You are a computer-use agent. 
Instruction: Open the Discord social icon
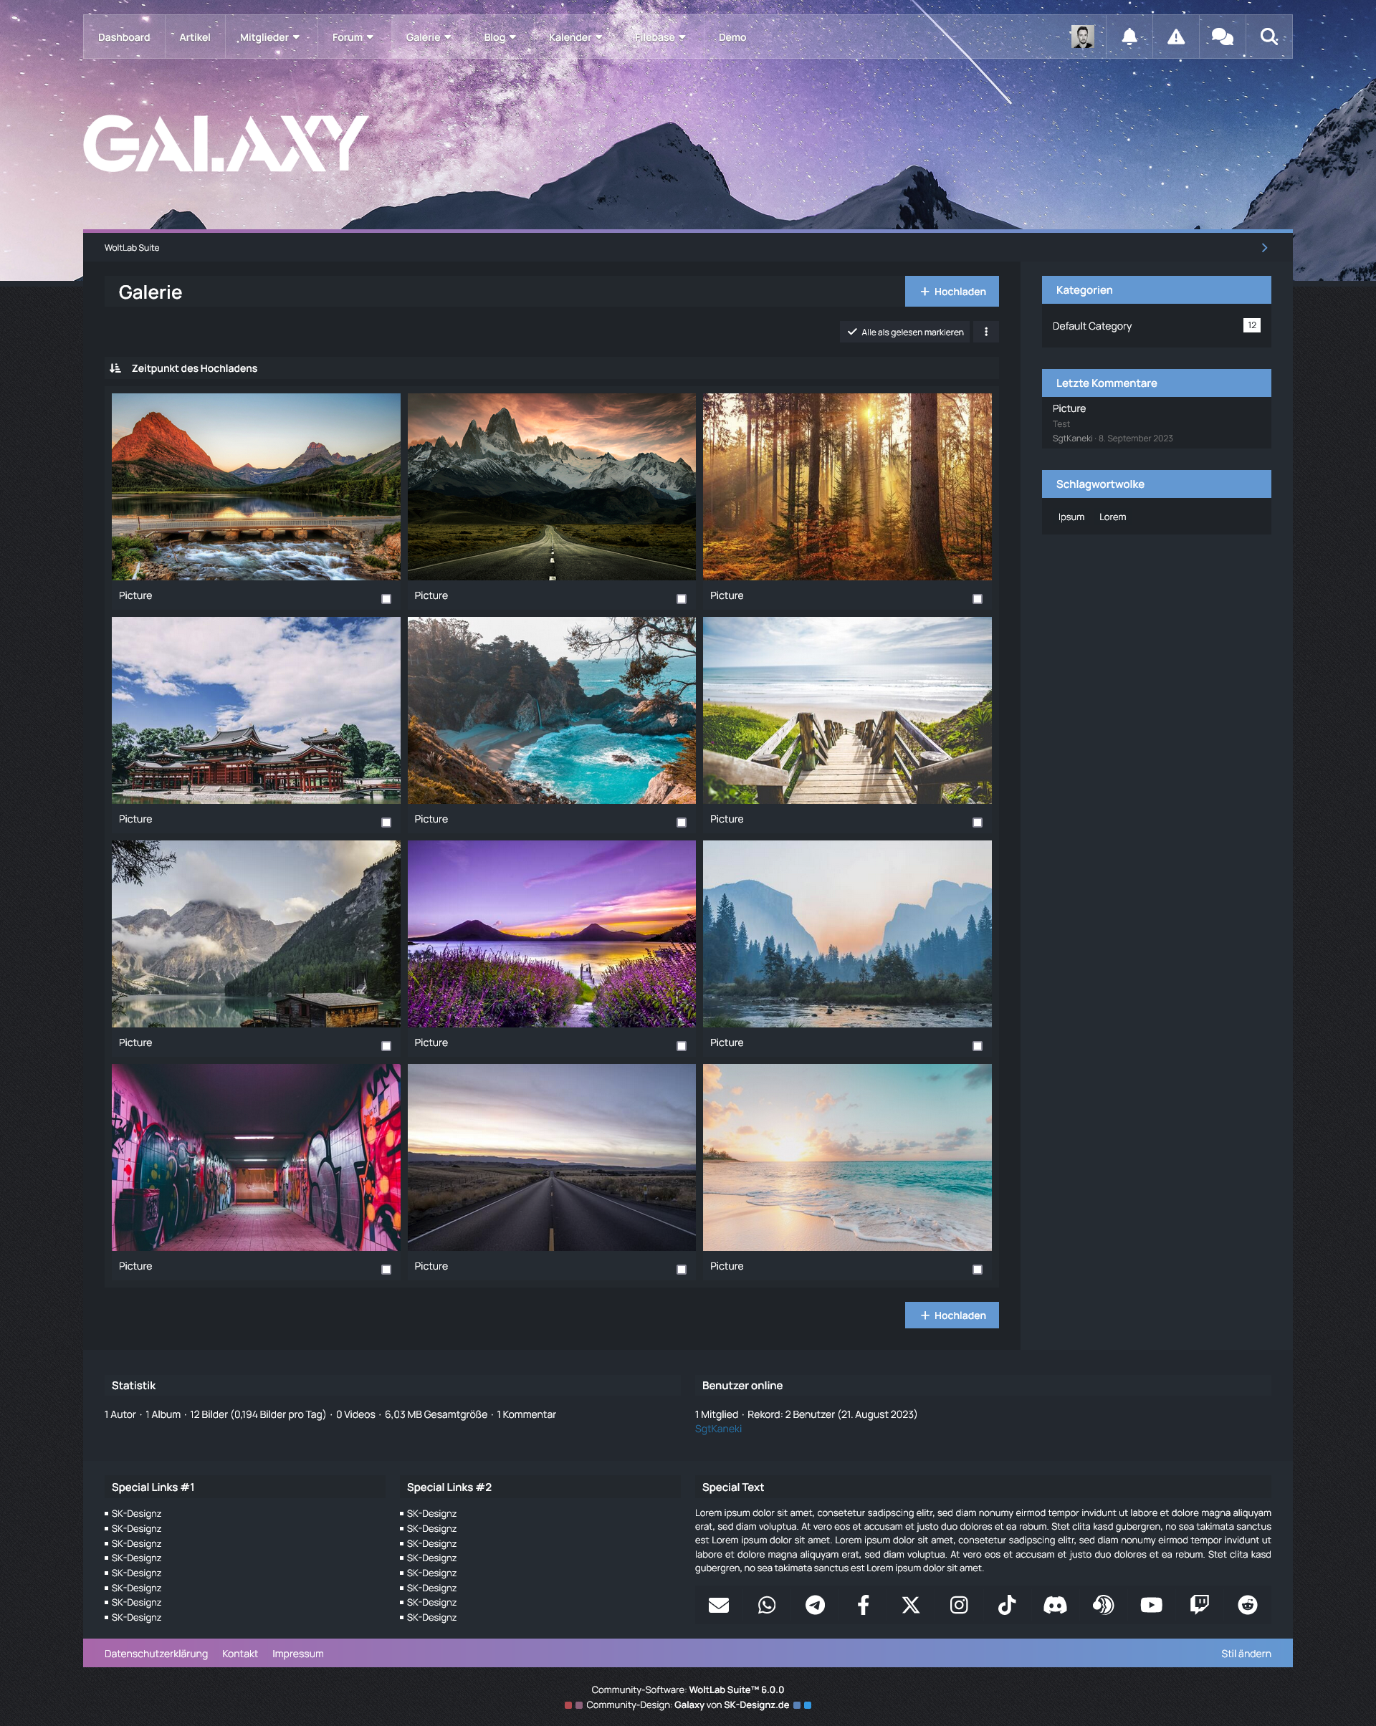(1055, 1604)
